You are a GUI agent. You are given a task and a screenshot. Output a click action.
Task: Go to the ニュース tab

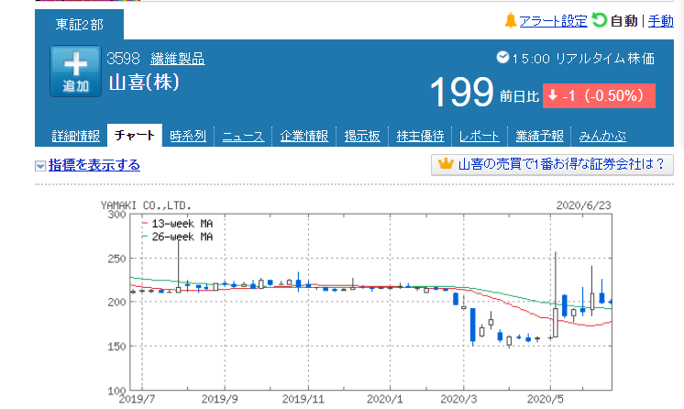[243, 137]
